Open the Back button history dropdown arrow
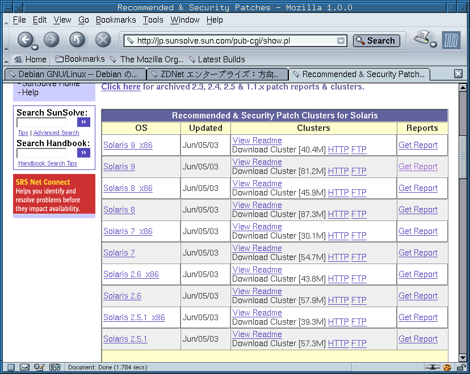Image resolution: width=470 pixels, height=374 pixels. tap(35, 47)
